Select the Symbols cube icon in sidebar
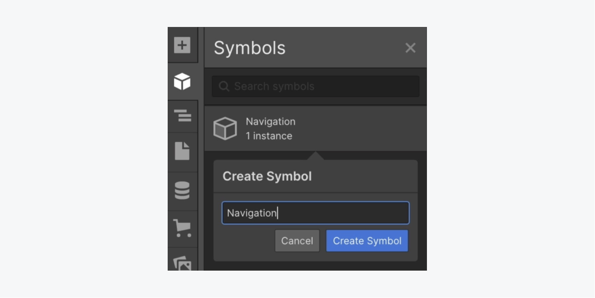The height and width of the screenshot is (298, 595). point(182,82)
